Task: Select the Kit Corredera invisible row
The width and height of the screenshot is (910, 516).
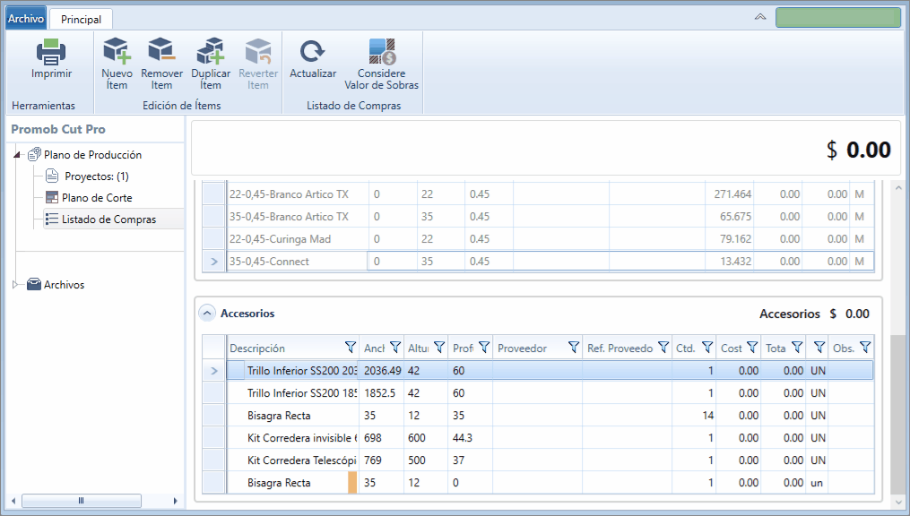Action: pos(538,438)
